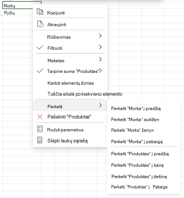Click the Slėpti laukų sąrašą list icon

40,140
